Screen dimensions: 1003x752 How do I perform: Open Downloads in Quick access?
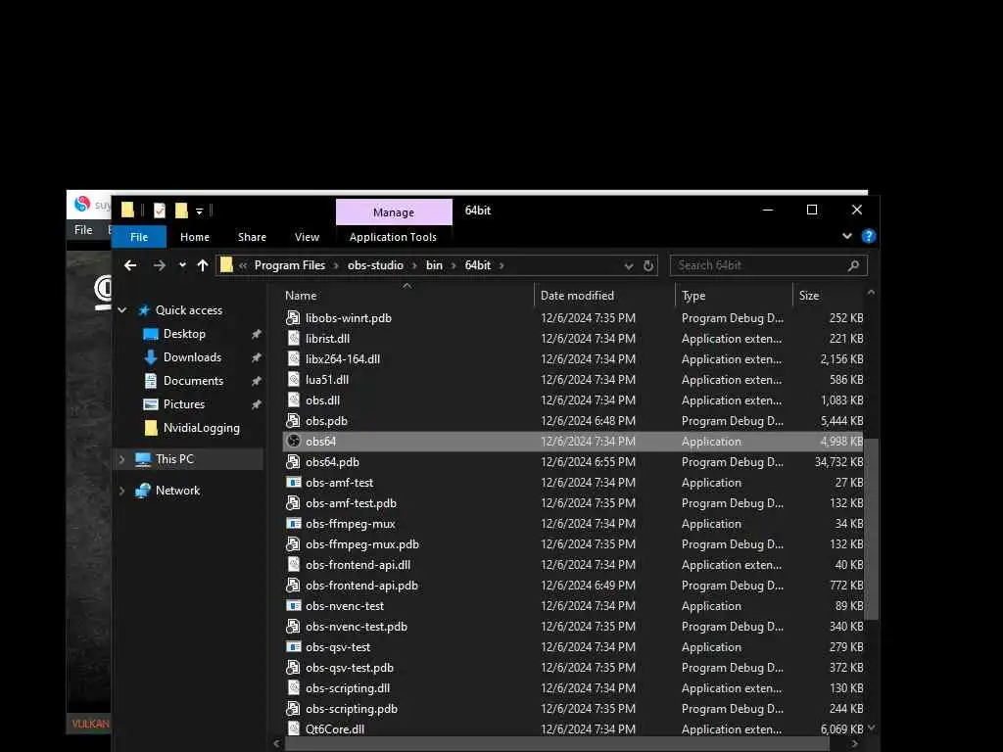[193, 357]
